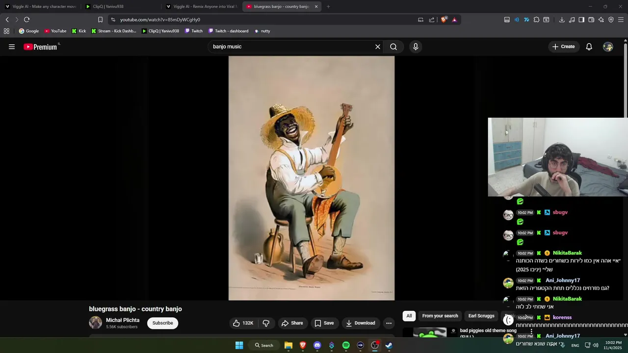This screenshot has width=628, height=353.
Task: Open a new browser tab
Action: (328, 6)
